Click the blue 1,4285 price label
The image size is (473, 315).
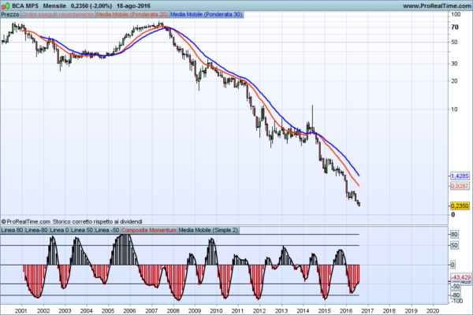[460, 176]
